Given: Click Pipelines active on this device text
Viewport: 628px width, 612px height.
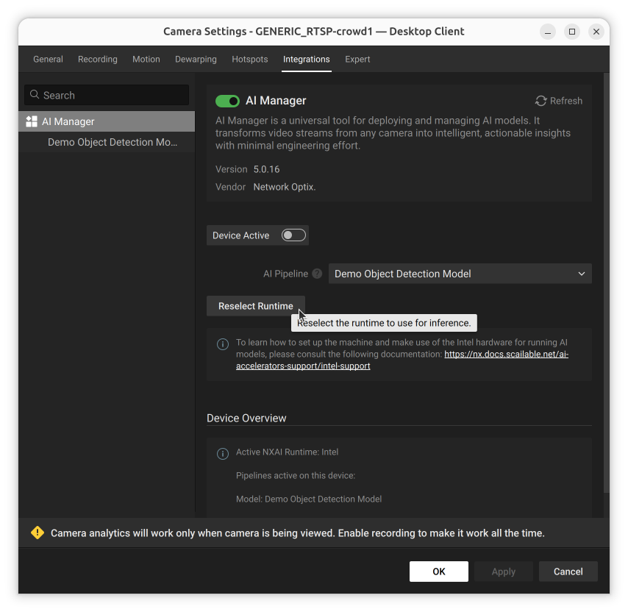Looking at the screenshot, I should pyautogui.click(x=296, y=475).
